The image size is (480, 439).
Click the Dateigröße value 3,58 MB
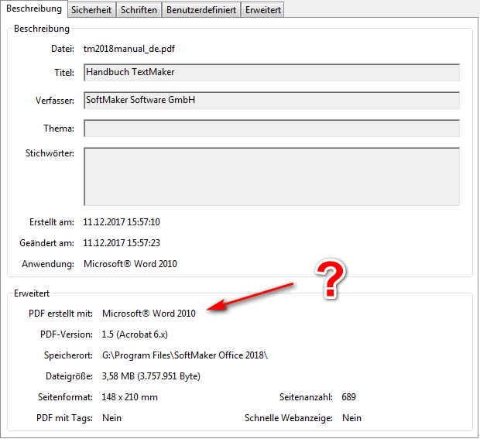coord(151,376)
